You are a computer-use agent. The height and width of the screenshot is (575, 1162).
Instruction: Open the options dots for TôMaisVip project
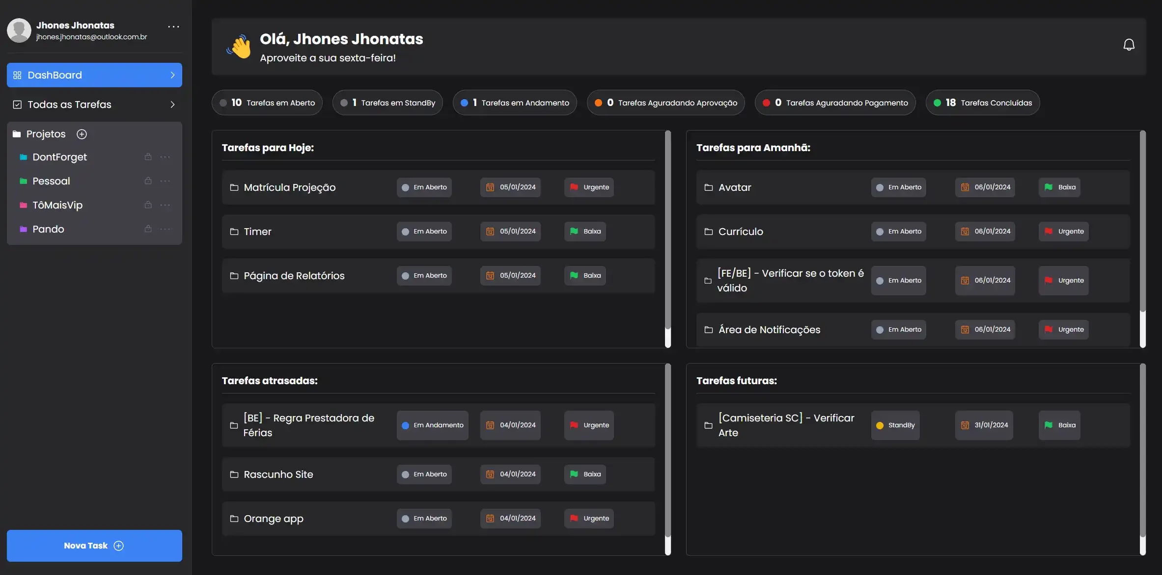pyautogui.click(x=165, y=205)
